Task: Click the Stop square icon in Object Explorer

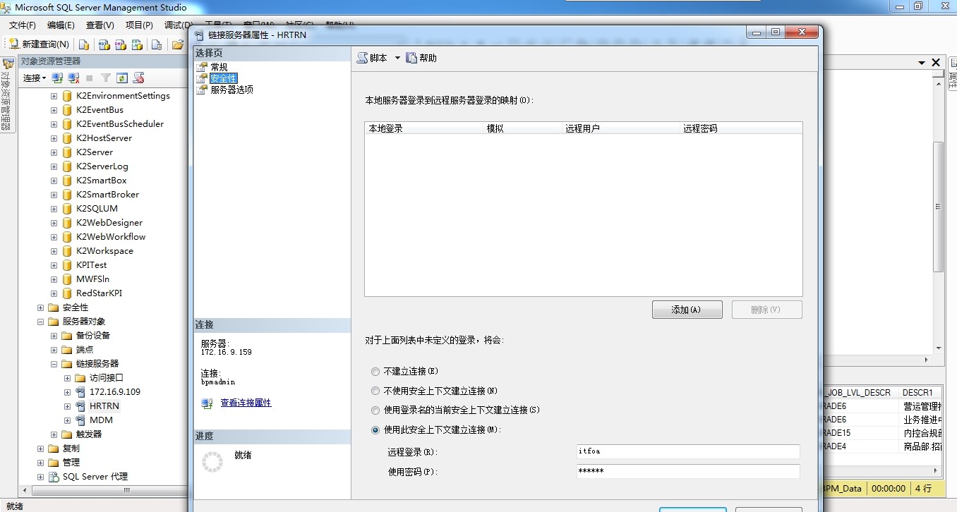Action: click(x=90, y=78)
